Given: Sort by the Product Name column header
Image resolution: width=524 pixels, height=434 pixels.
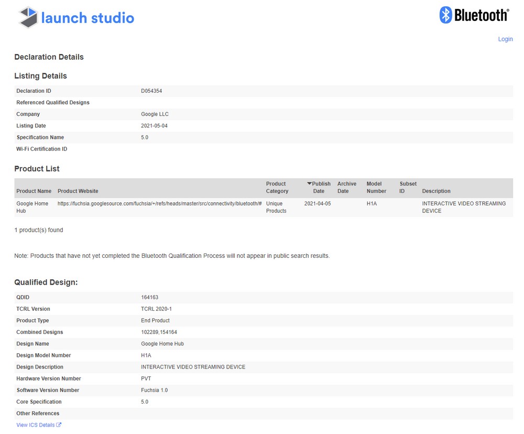Looking at the screenshot, I should point(34,191).
